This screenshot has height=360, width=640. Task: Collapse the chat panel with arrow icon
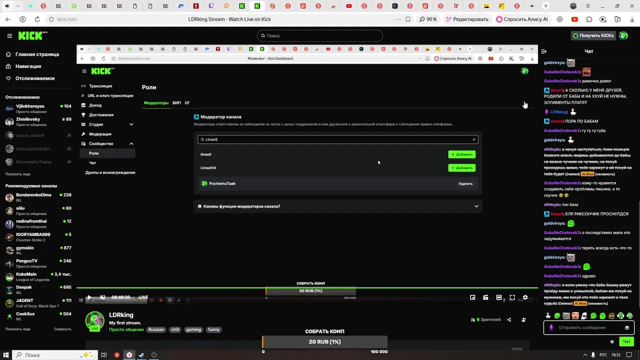point(544,51)
